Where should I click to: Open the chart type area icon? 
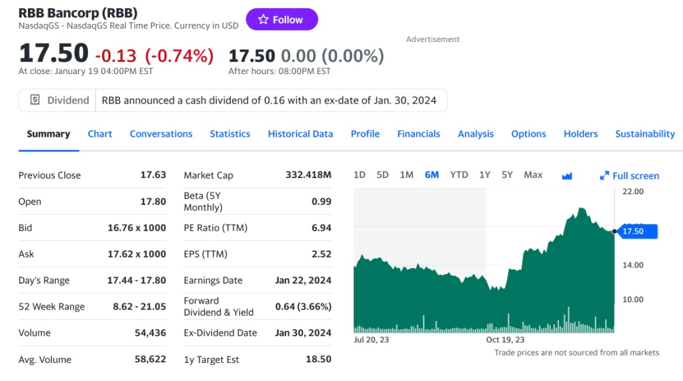coord(567,175)
